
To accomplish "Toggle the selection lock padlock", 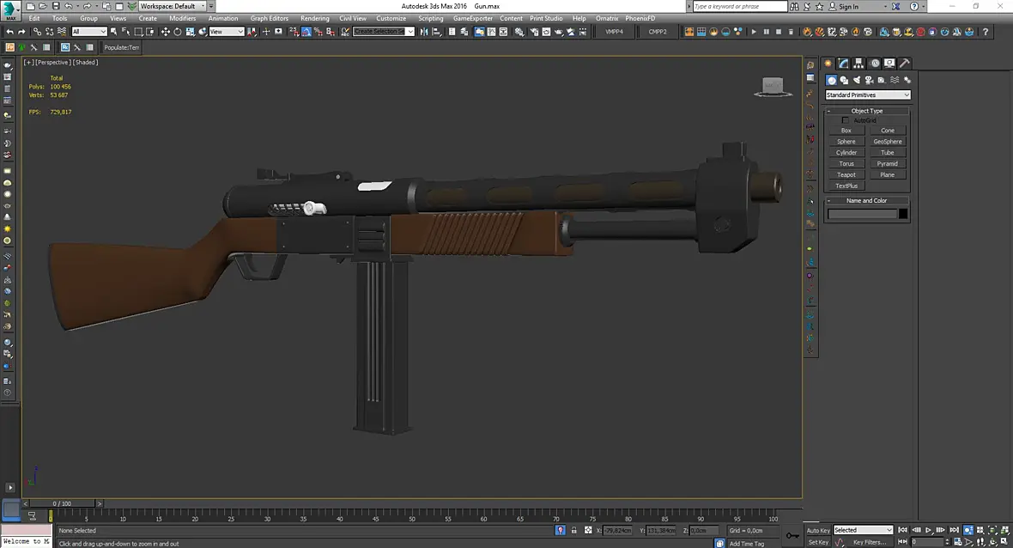I will [573, 530].
